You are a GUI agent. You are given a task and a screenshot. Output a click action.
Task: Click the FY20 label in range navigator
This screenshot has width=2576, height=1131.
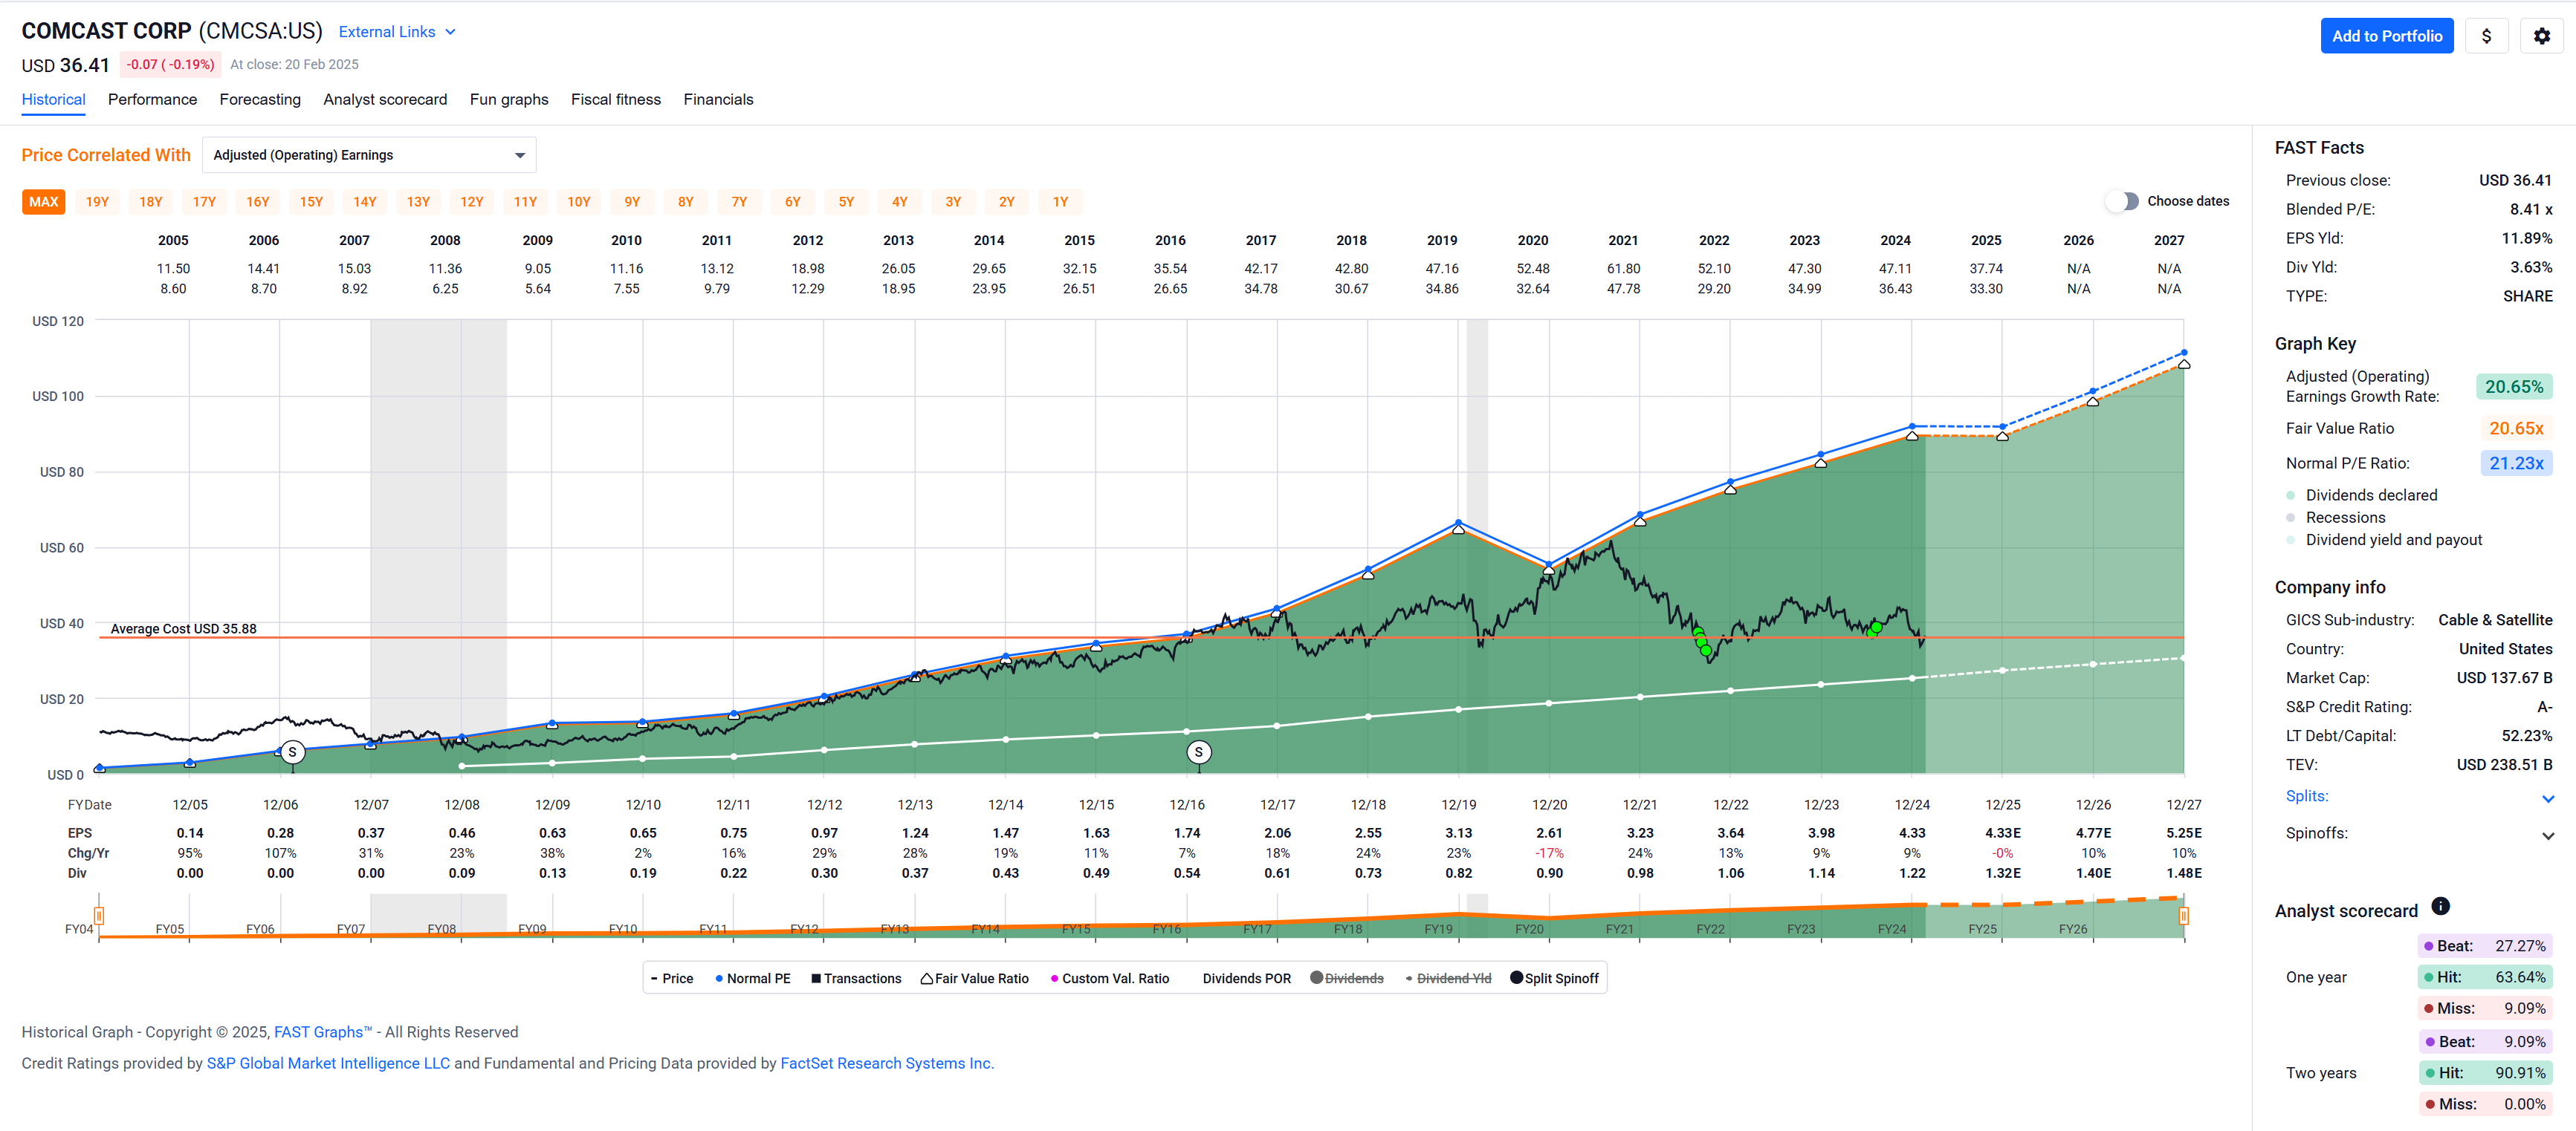pyautogui.click(x=1529, y=929)
